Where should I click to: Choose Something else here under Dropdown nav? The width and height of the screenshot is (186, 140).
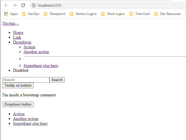coord(41,66)
